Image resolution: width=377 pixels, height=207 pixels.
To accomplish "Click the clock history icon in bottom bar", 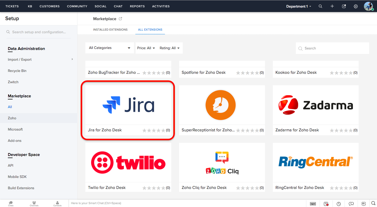I will click(339, 204).
